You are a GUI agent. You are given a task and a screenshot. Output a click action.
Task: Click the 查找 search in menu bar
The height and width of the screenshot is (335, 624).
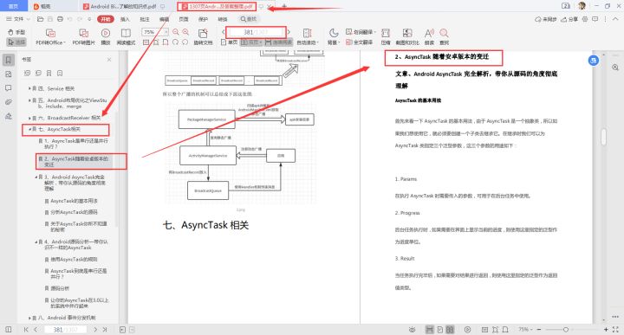click(249, 19)
